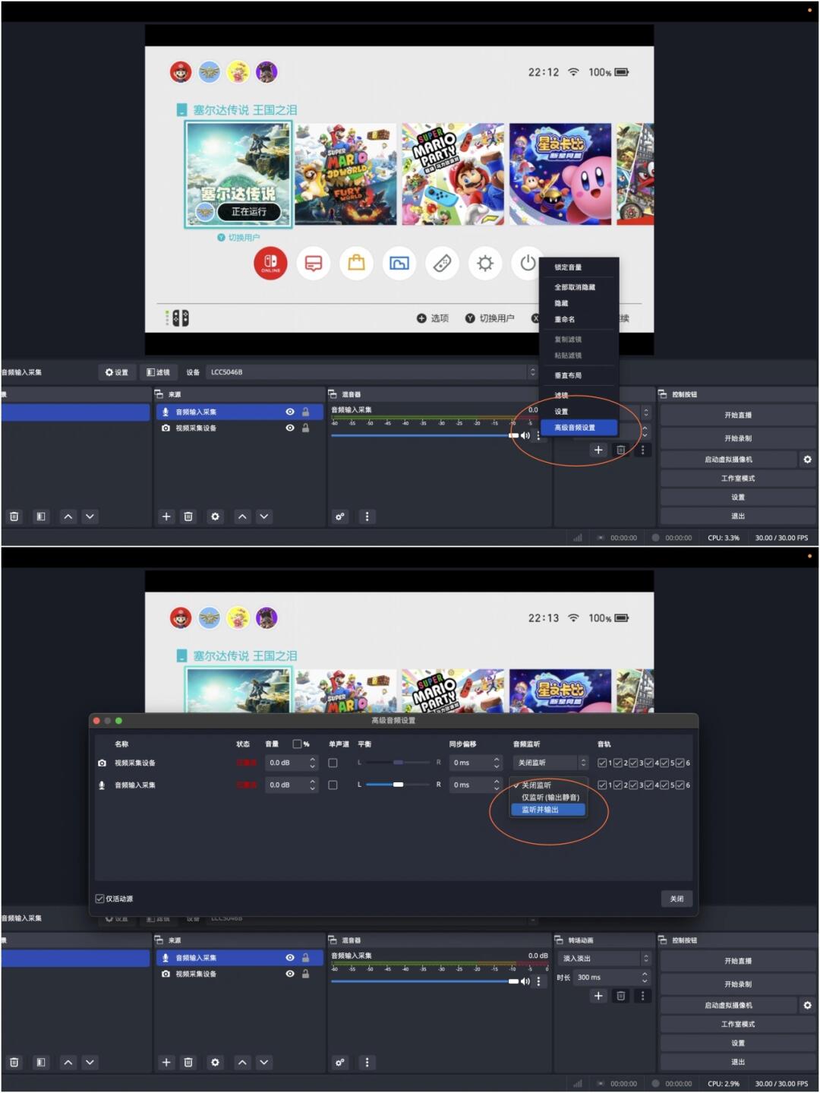Image resolution: width=820 pixels, height=1093 pixels.
Task: Open mixer panel dots menu, upper screenshot
Action: coord(367,516)
